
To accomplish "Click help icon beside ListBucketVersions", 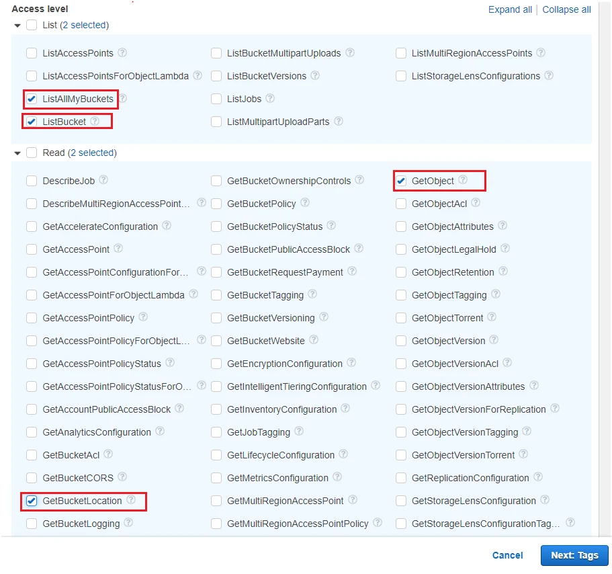I will [315, 75].
